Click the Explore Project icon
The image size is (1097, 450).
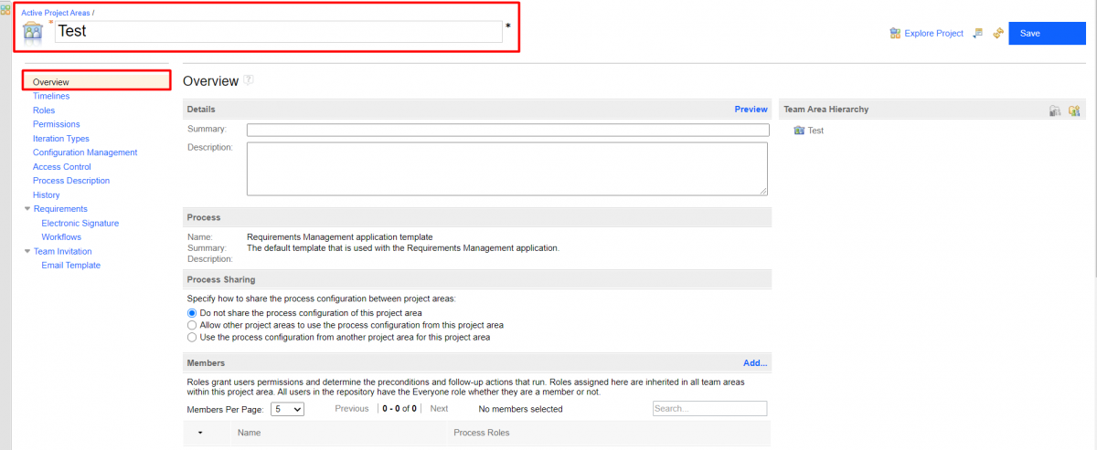click(895, 34)
